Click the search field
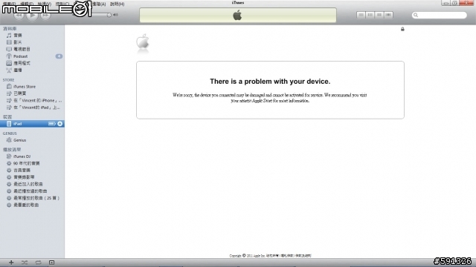 (x=440, y=15)
